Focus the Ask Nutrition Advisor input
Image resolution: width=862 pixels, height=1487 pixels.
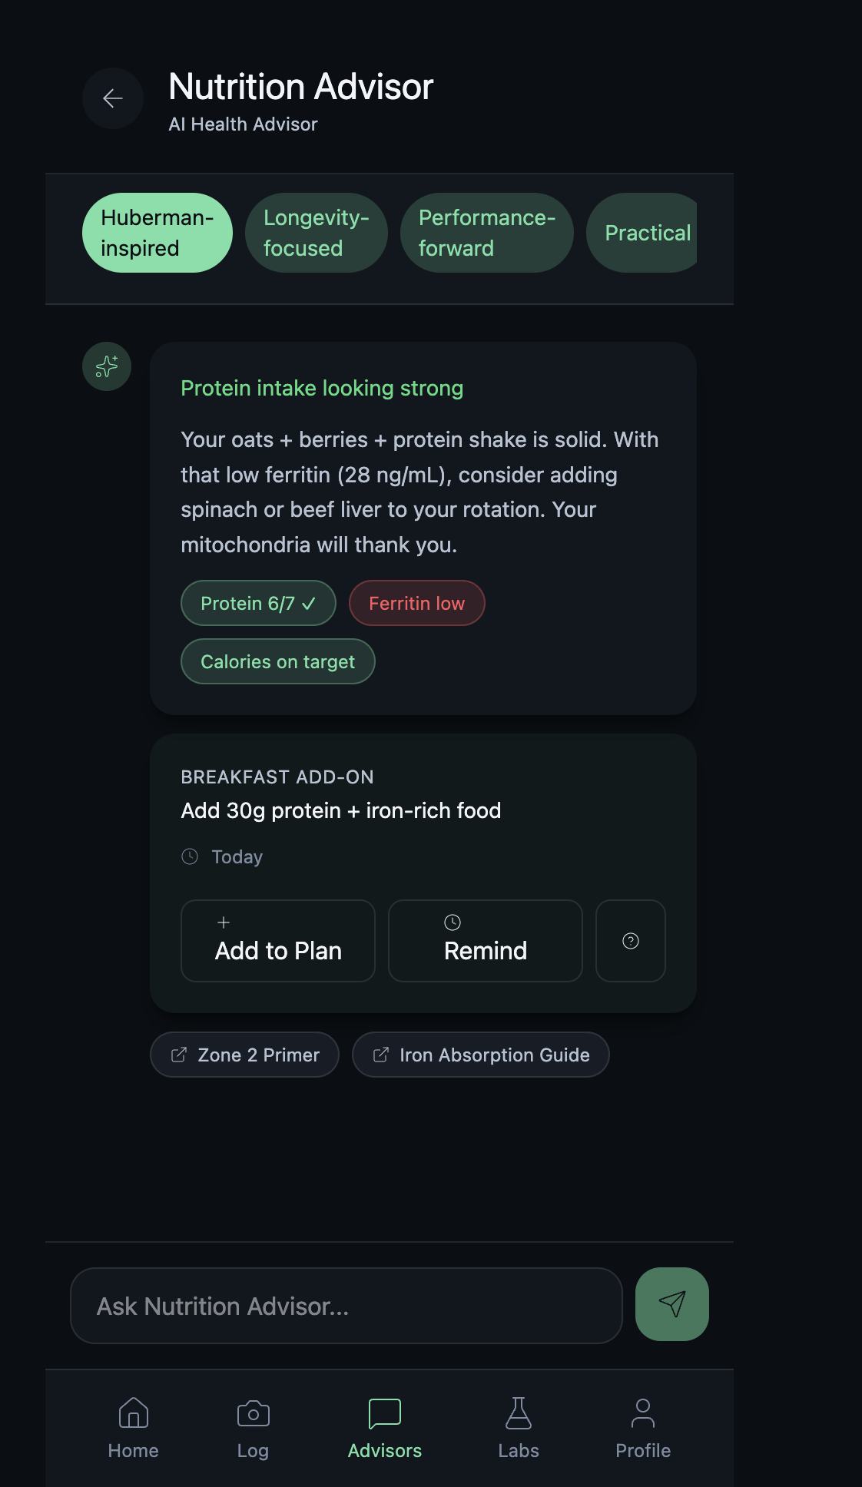[x=346, y=1306]
